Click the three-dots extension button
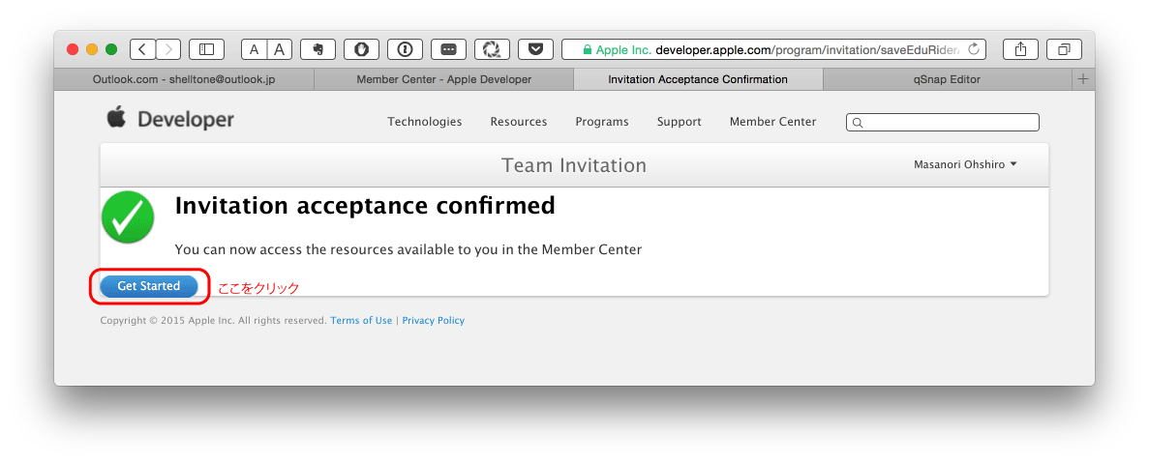1149x463 pixels. tap(448, 49)
